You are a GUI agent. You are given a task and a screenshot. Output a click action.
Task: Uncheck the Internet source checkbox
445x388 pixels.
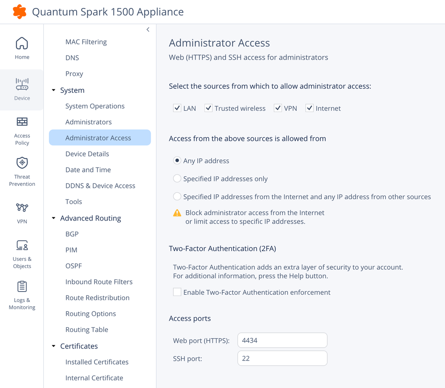309,108
